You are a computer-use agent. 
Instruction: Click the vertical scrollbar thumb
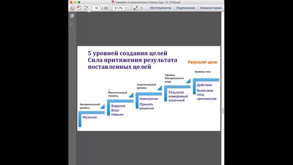(x=223, y=110)
